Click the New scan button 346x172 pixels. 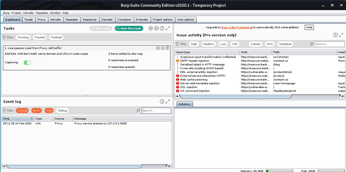[101, 28]
